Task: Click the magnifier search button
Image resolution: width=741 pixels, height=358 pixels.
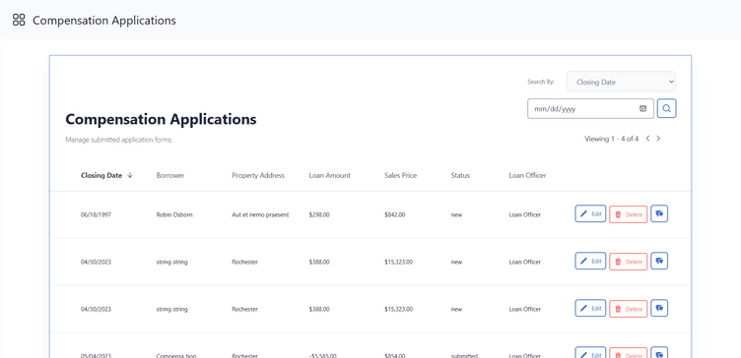Action: click(667, 108)
